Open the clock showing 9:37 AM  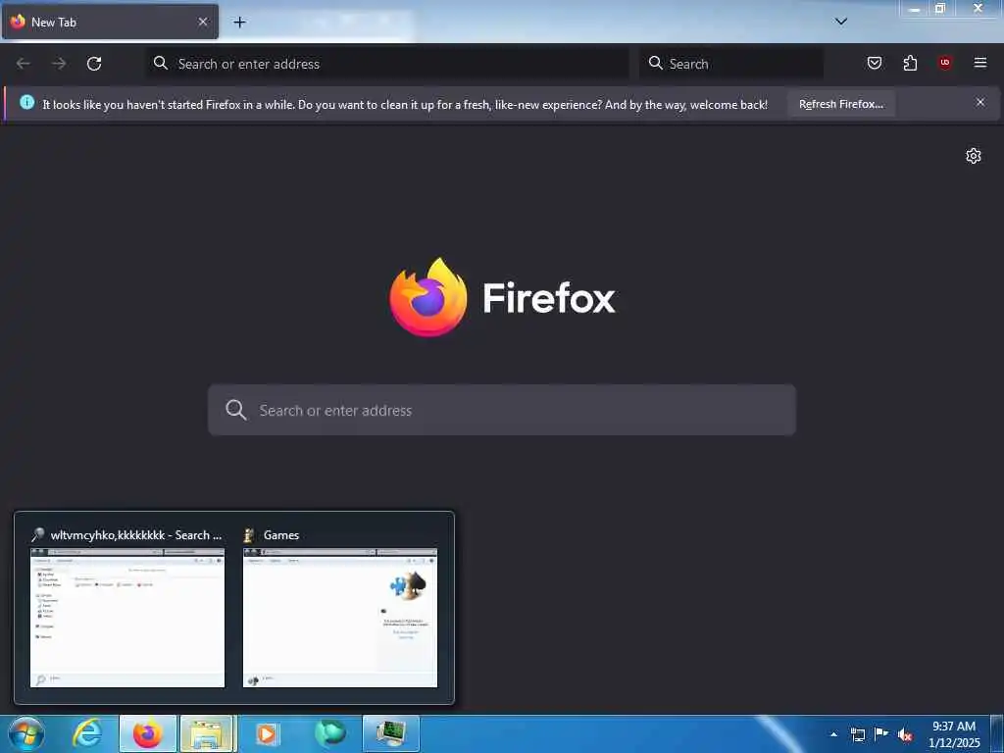[953, 733]
